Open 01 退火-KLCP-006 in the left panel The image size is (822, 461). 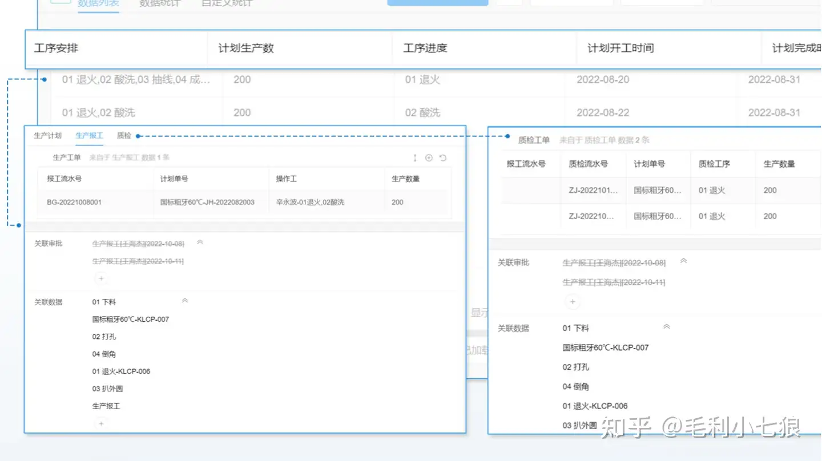click(x=121, y=371)
